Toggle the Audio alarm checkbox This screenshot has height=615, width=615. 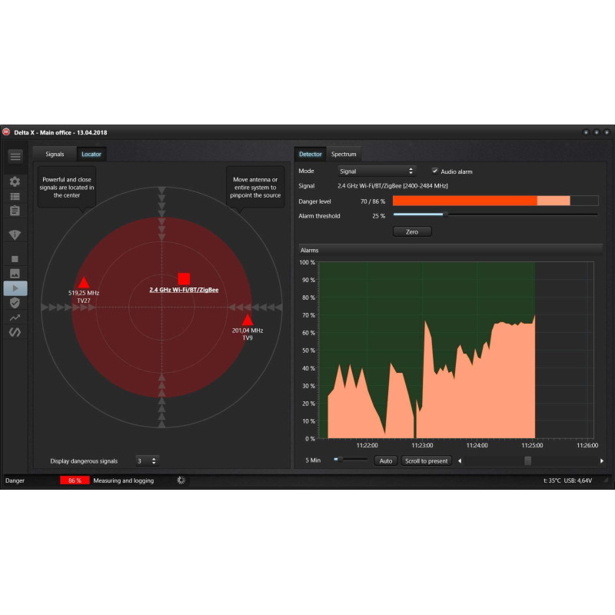click(x=434, y=171)
